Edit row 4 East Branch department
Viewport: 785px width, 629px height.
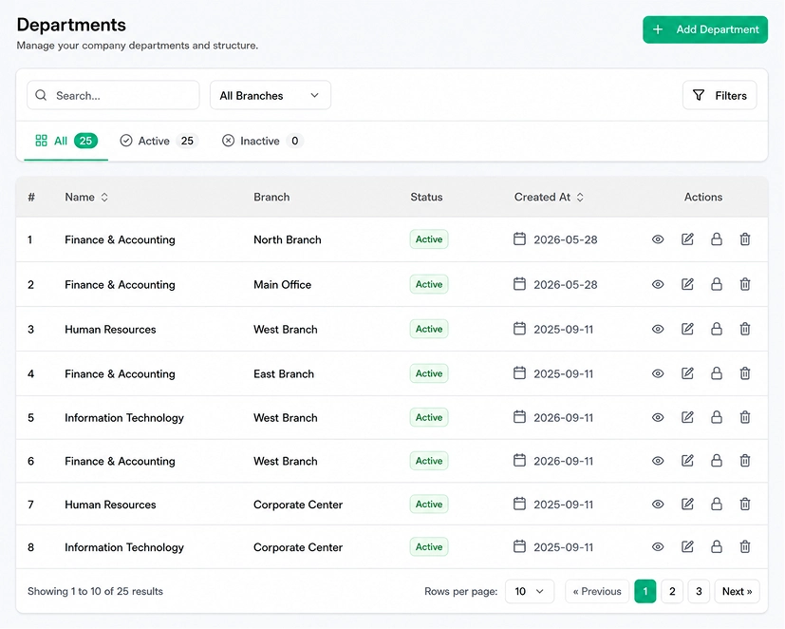point(687,373)
